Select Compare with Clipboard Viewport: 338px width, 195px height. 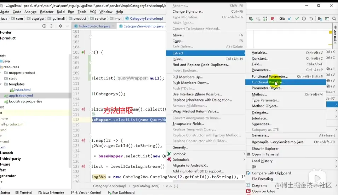click(x=292, y=173)
